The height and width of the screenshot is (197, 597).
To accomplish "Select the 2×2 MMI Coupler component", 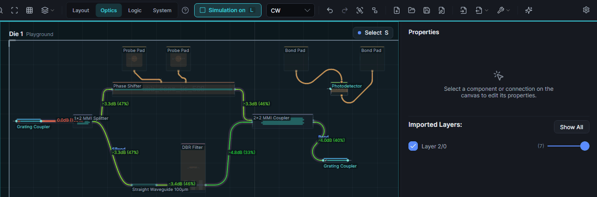I will click(x=283, y=121).
